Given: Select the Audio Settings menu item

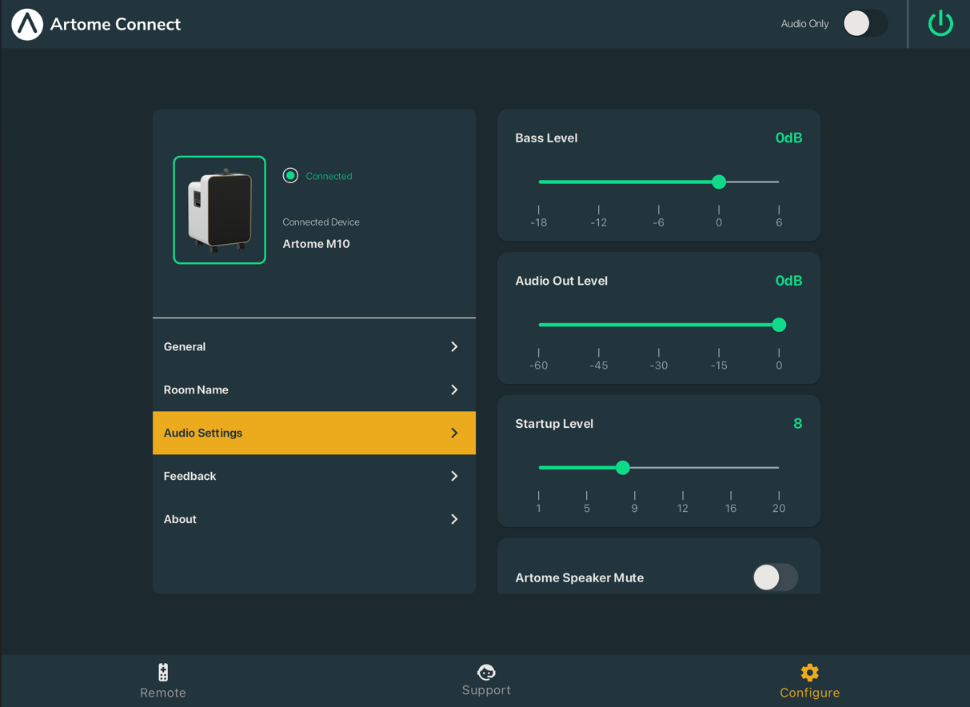Looking at the screenshot, I should coord(314,433).
